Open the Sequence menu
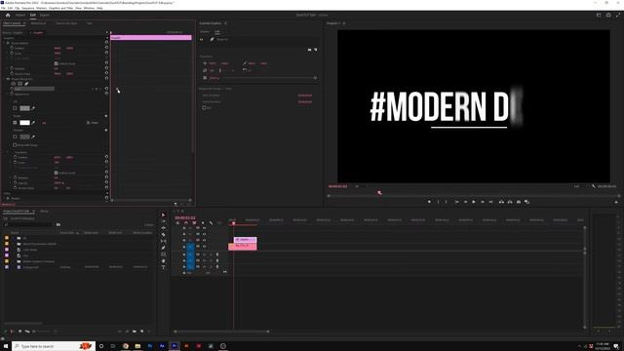Screen dimensions: 624x351 [x=28, y=8]
